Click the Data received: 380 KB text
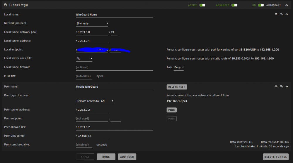The width and height of the screenshot is (293, 163). 275,142
